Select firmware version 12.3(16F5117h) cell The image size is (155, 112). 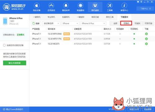click(55, 39)
